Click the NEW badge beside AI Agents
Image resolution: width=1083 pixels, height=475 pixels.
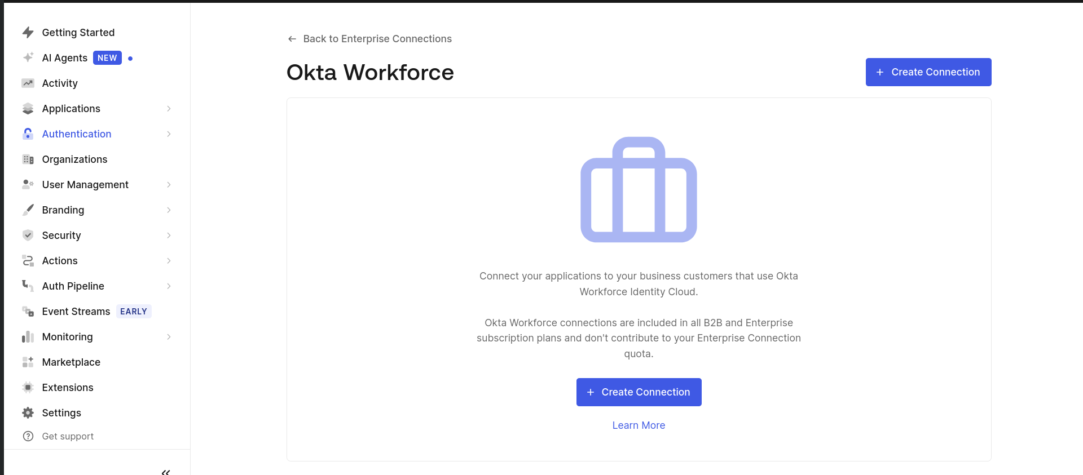click(107, 58)
